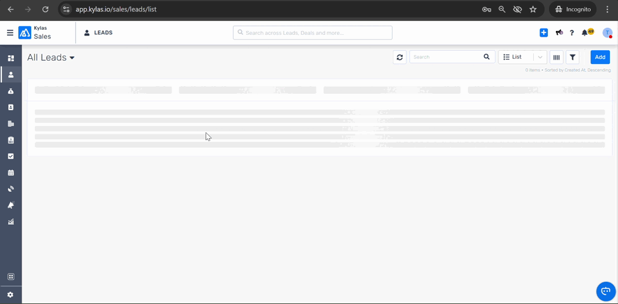618x304 pixels.
Task: Open Settings gear in sidebar
Action: pos(11,294)
